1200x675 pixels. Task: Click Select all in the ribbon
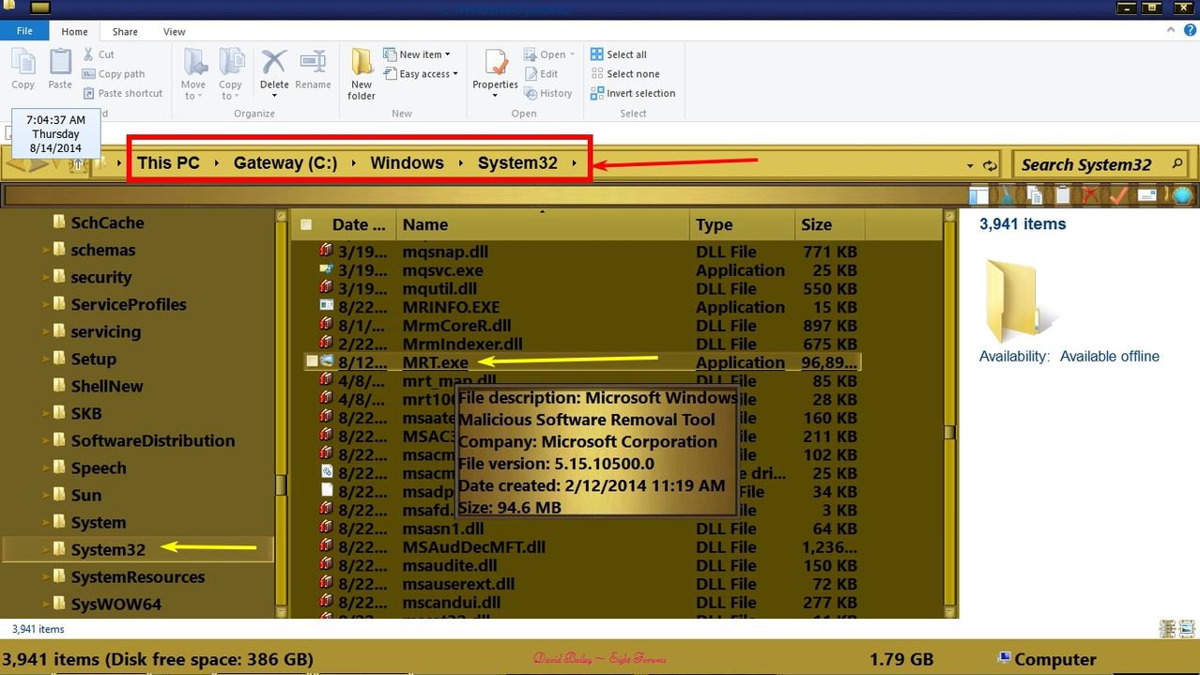619,54
